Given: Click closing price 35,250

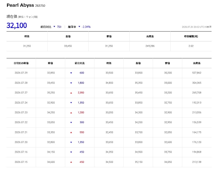Looking at the screenshot, I should [x=51, y=93].
